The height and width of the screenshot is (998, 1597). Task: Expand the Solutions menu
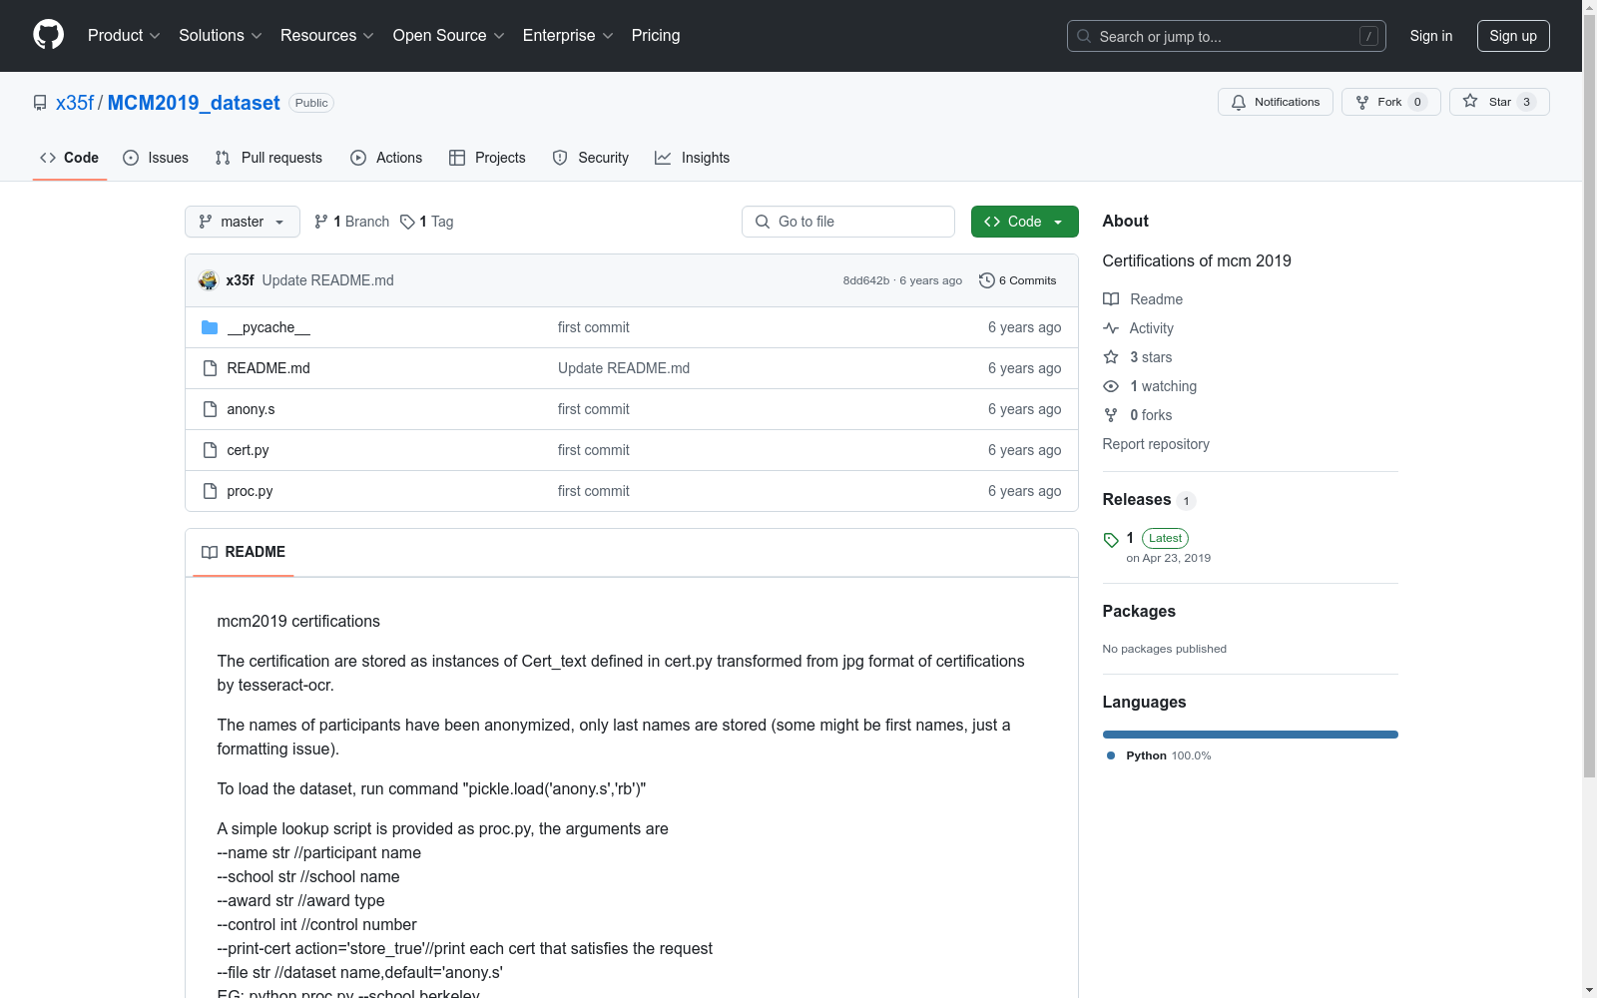pos(221,36)
